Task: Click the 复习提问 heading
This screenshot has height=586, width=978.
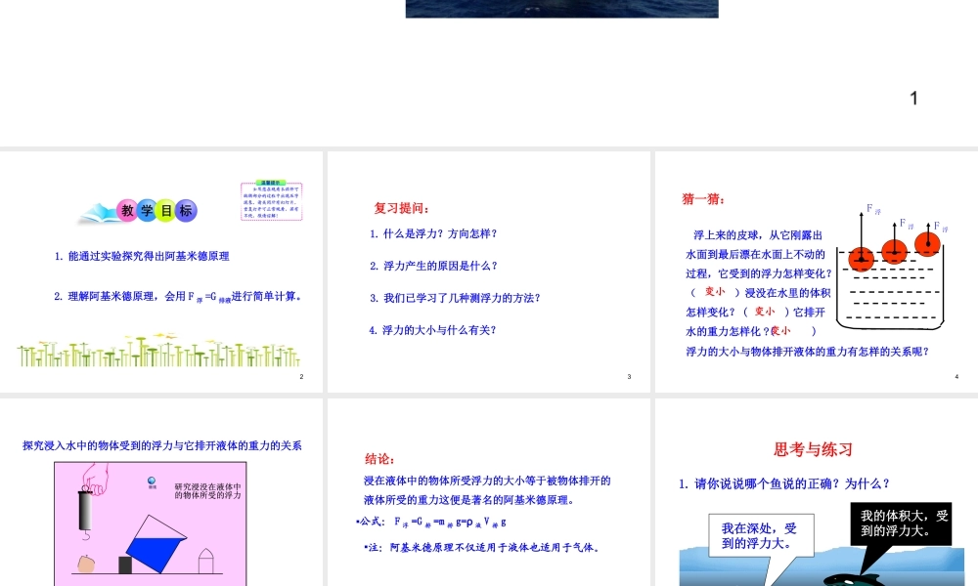Action: point(402,208)
